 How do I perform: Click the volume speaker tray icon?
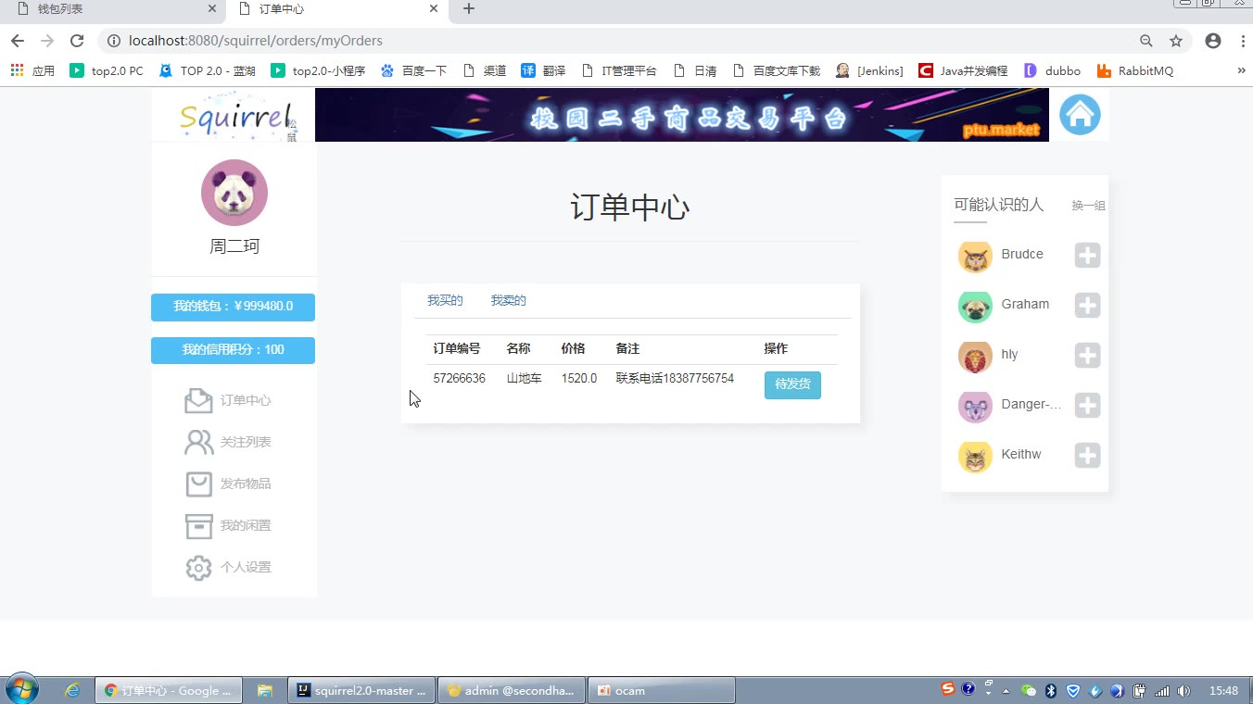click(x=1183, y=690)
